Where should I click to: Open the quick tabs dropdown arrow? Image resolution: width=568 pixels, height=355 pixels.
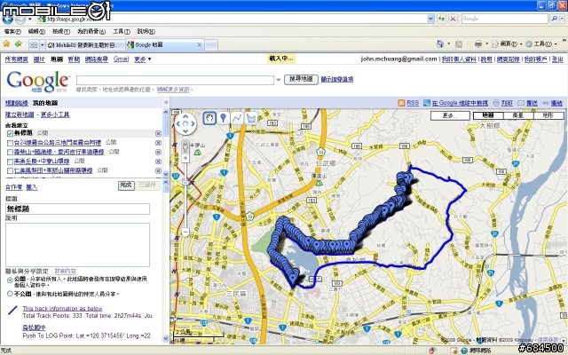click(42, 45)
